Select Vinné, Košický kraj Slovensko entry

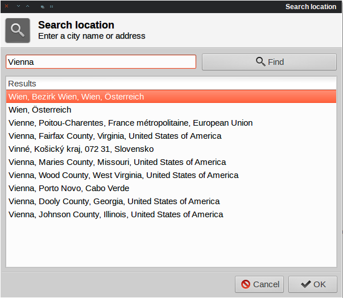(x=171, y=149)
